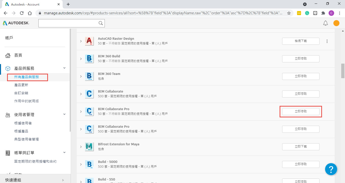The image size is (345, 183).
Task: Click 檢視下載 for AutoCAD Raster Design
Action: click(301, 41)
